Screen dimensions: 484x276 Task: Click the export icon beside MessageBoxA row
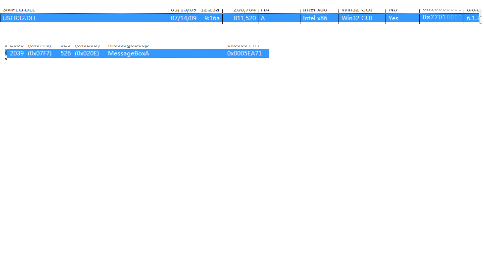point(5,53)
